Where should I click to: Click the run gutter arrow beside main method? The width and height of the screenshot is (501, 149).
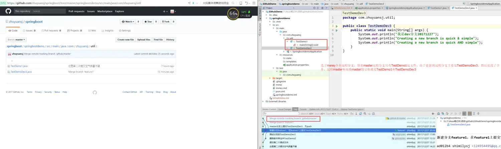pos(337,30)
